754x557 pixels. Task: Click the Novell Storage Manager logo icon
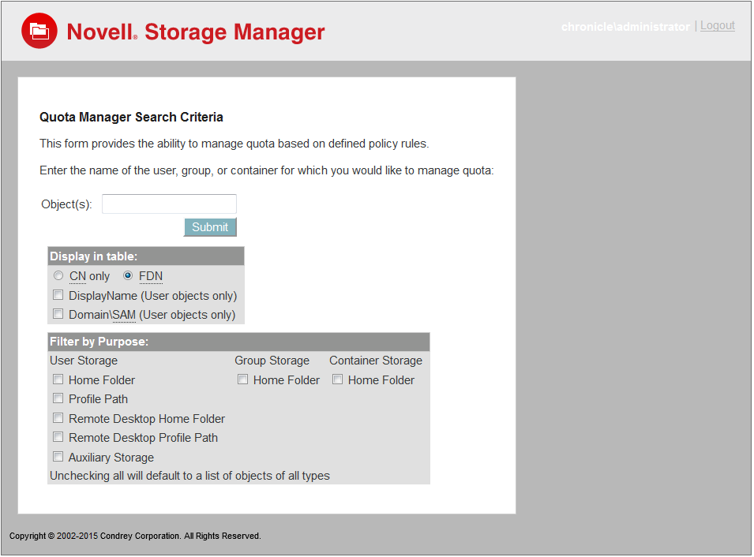[x=39, y=31]
